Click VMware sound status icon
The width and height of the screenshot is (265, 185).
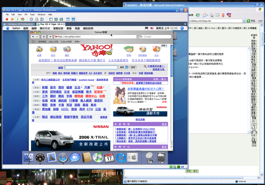pos(182,167)
